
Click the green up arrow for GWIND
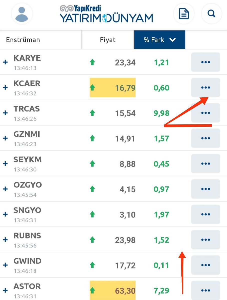92,265
